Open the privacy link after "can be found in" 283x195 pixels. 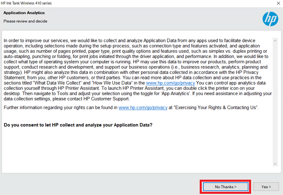pyautogui.click(x=143, y=108)
